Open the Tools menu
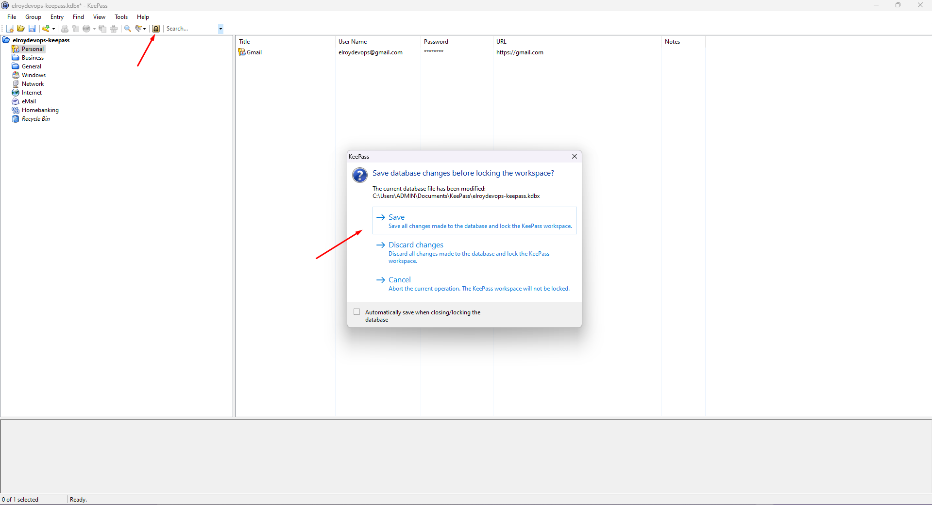 tap(121, 17)
